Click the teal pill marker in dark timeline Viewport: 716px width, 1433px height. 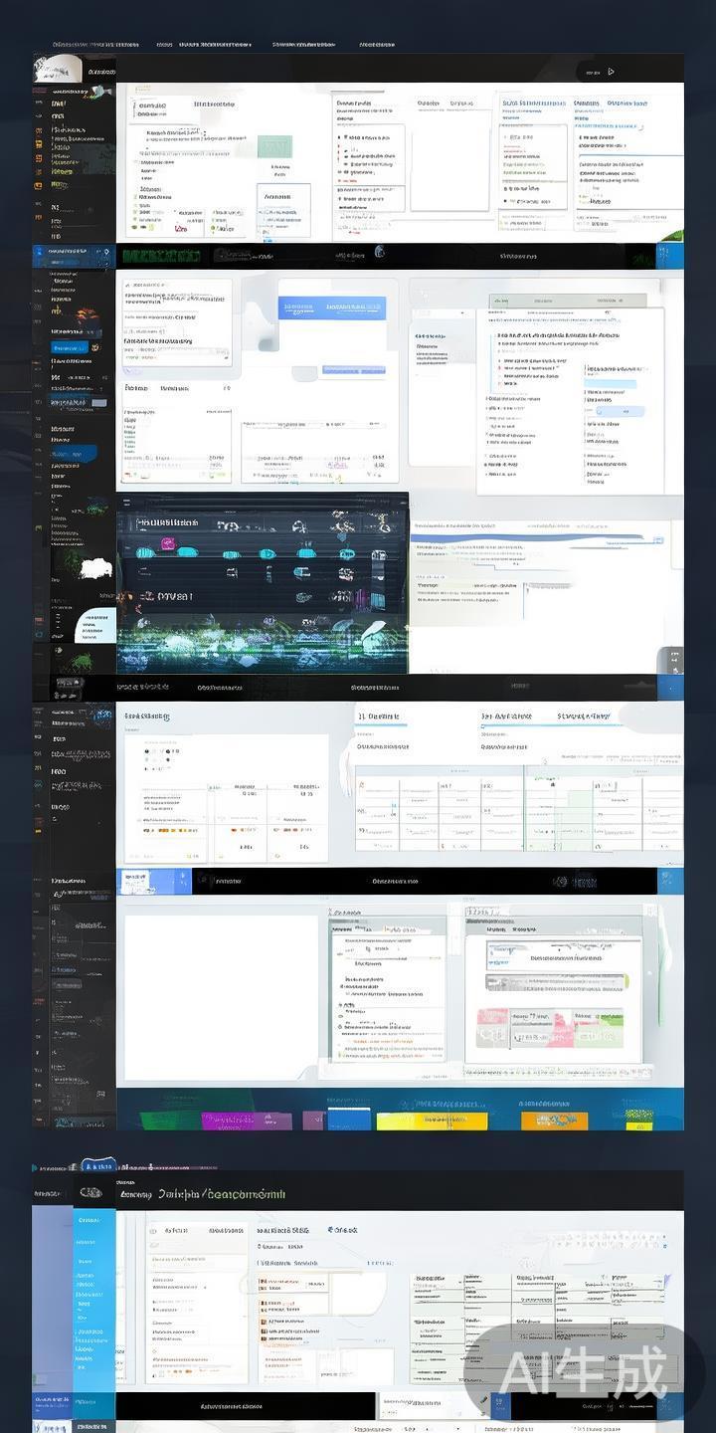146,552
